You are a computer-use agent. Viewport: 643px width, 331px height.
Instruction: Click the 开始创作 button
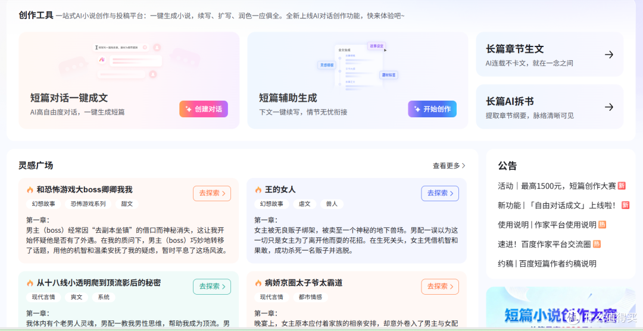[x=432, y=109]
